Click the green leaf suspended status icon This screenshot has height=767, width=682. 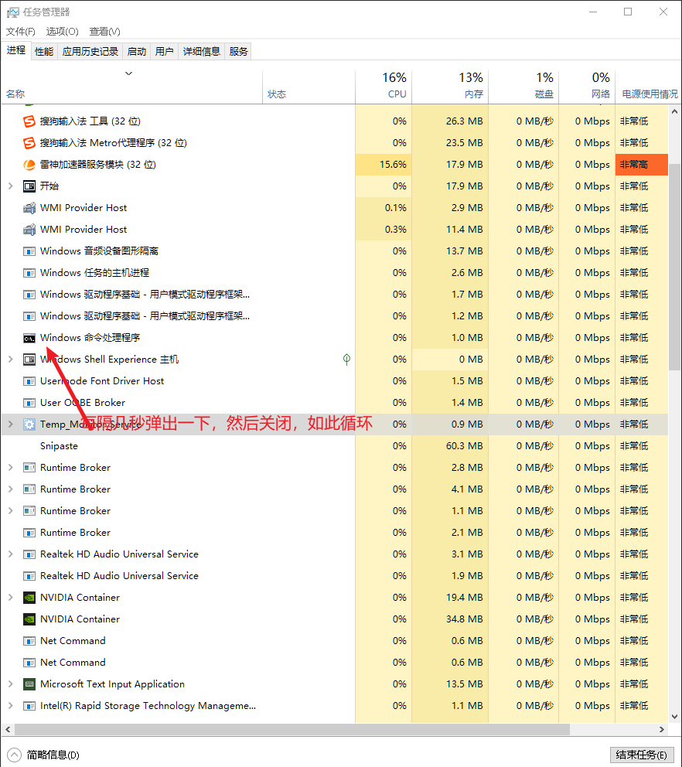[x=346, y=360]
